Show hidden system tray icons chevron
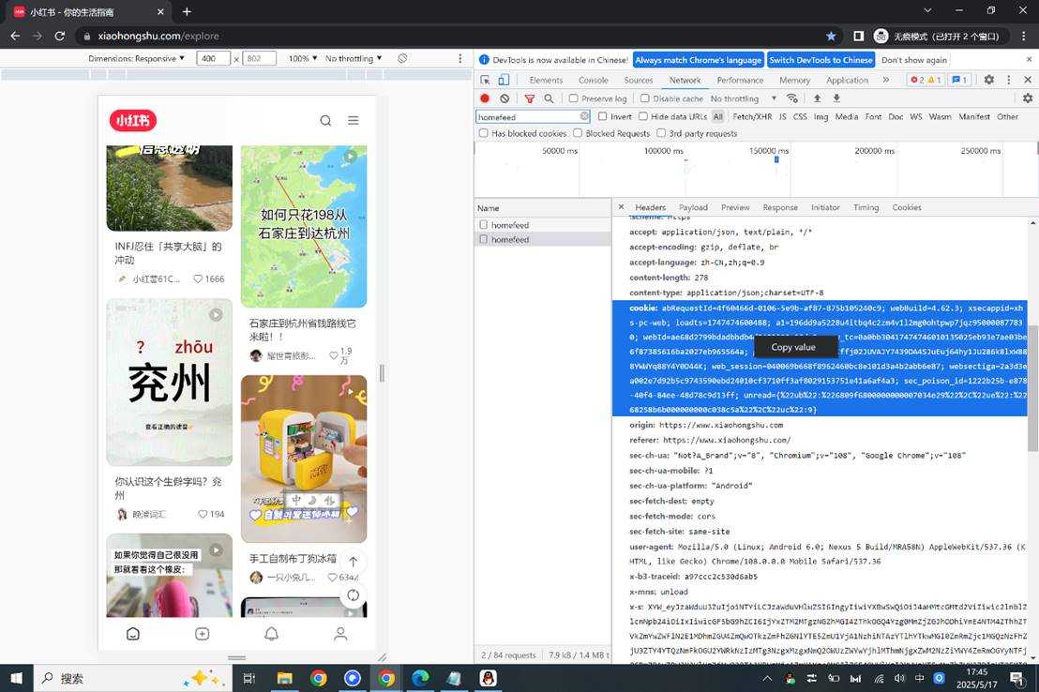The height and width of the screenshot is (692, 1039). point(767,678)
